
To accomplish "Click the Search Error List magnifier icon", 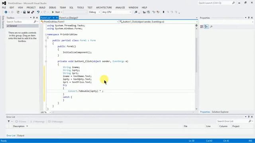I will click(x=250, y=121).
